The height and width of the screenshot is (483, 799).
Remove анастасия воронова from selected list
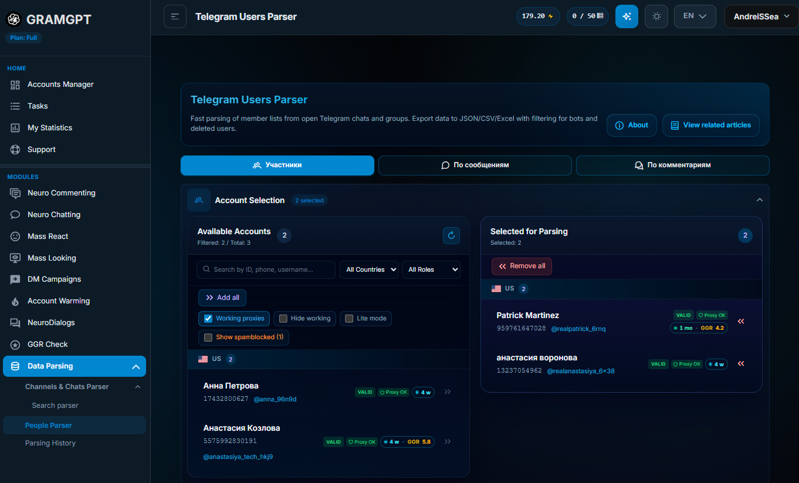741,364
